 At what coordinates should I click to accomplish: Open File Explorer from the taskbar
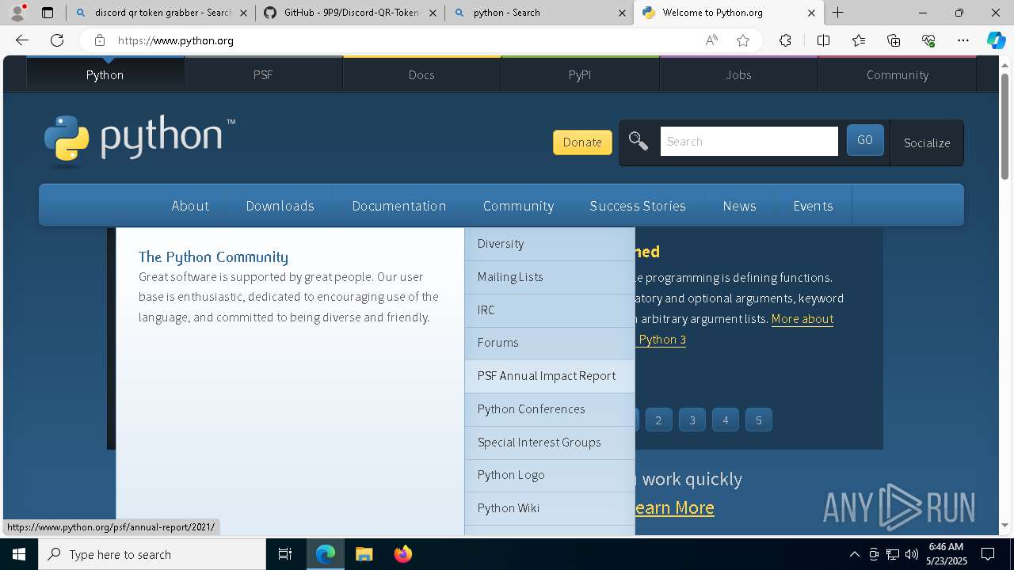click(364, 554)
